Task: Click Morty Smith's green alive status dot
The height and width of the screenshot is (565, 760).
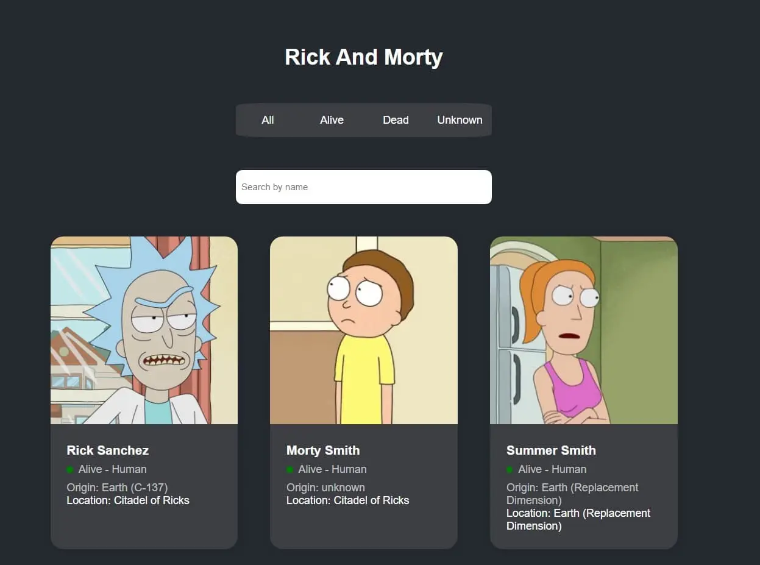Action: [x=290, y=470]
